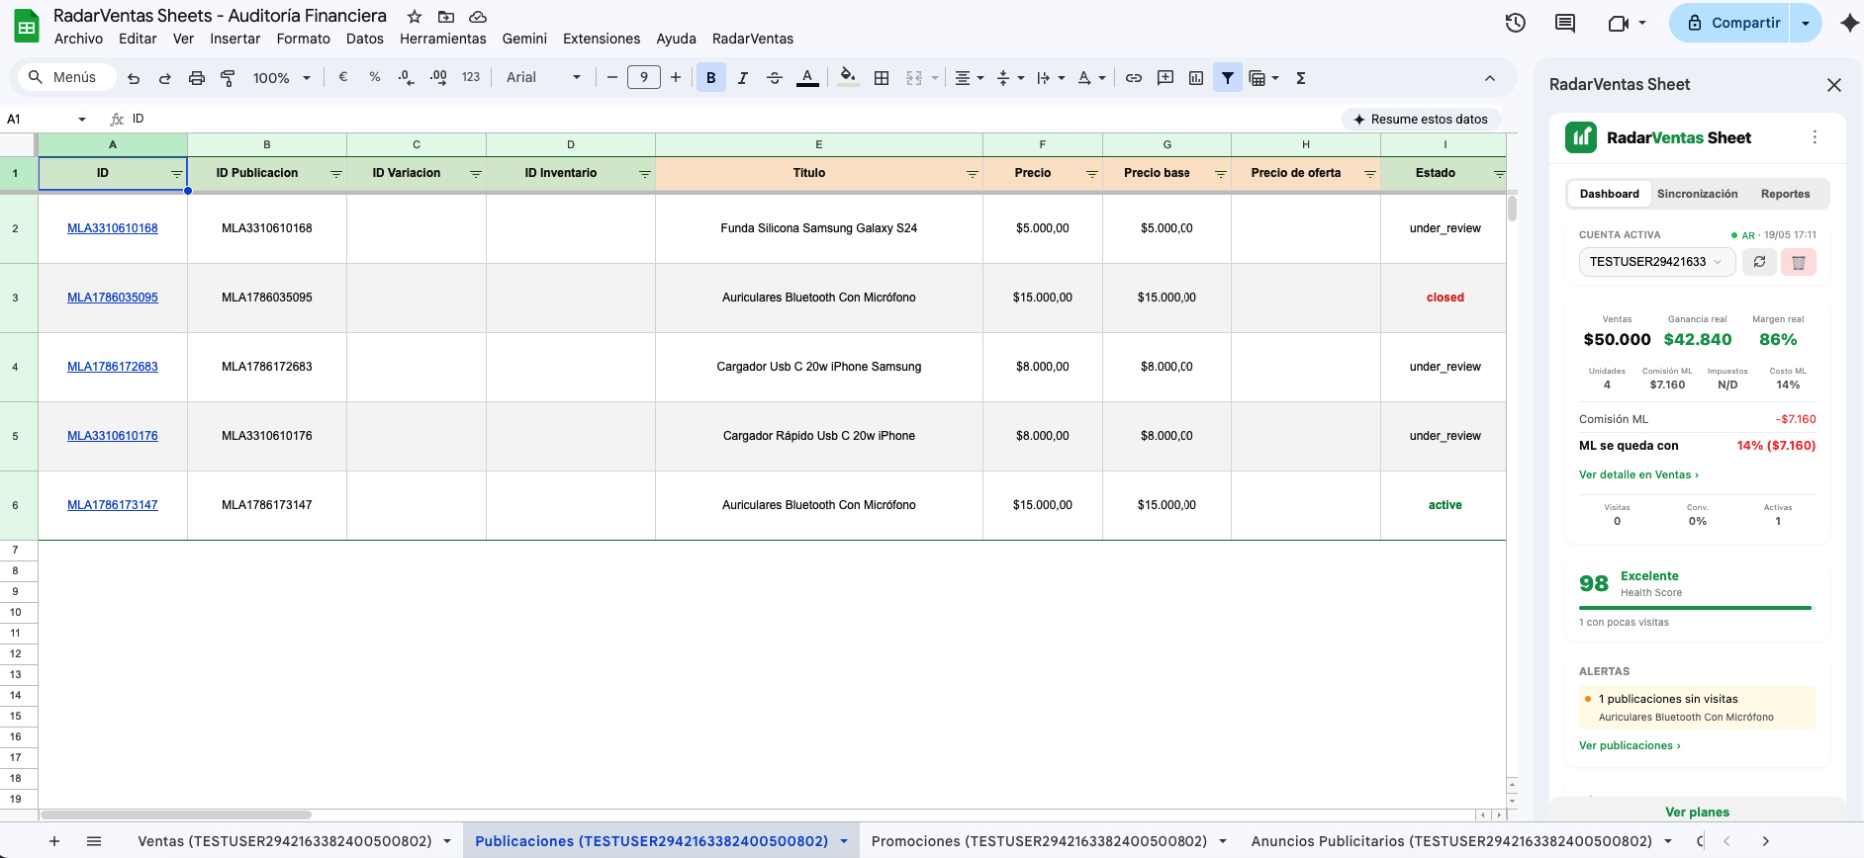1864x858 pixels.
Task: Close the RadarVentas Sheet sidebar
Action: pos(1834,85)
